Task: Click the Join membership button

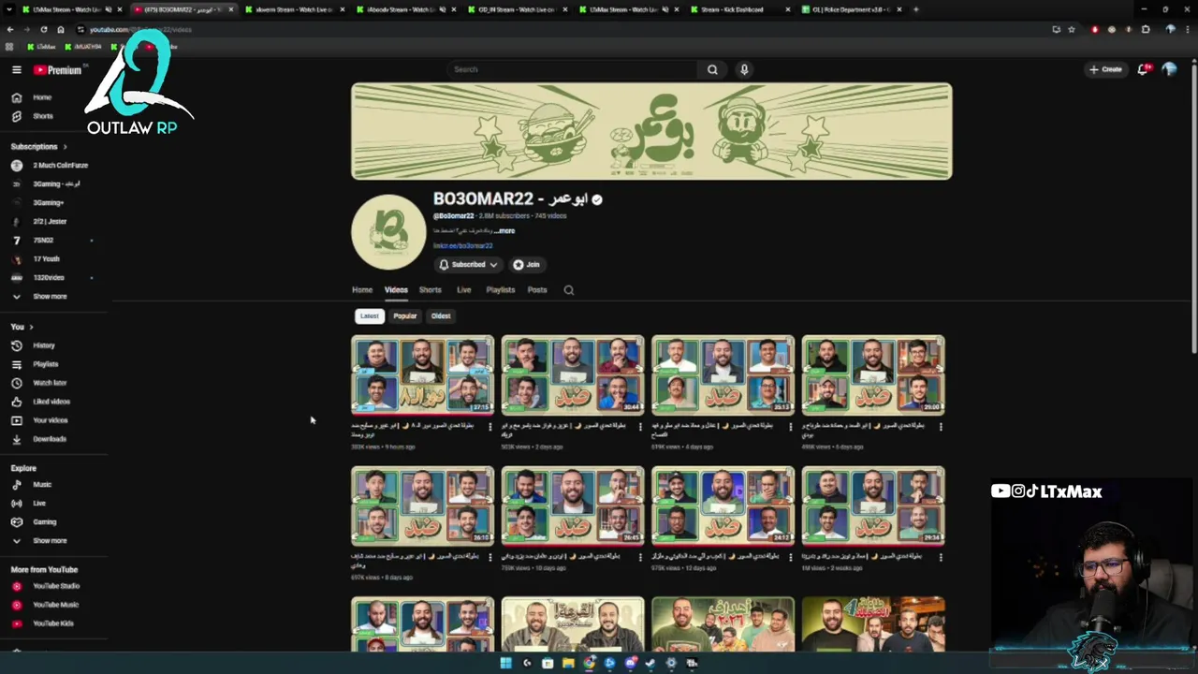Action: pyautogui.click(x=526, y=265)
